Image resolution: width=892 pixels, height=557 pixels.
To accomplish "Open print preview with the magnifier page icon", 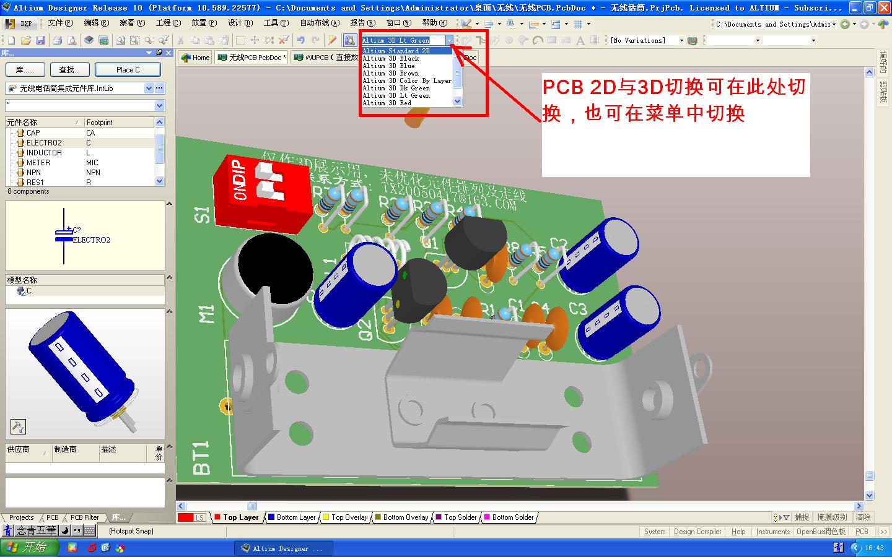I will pos(72,40).
